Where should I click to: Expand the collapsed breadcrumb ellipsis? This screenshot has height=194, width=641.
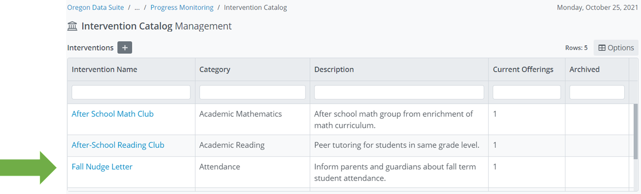click(x=137, y=8)
